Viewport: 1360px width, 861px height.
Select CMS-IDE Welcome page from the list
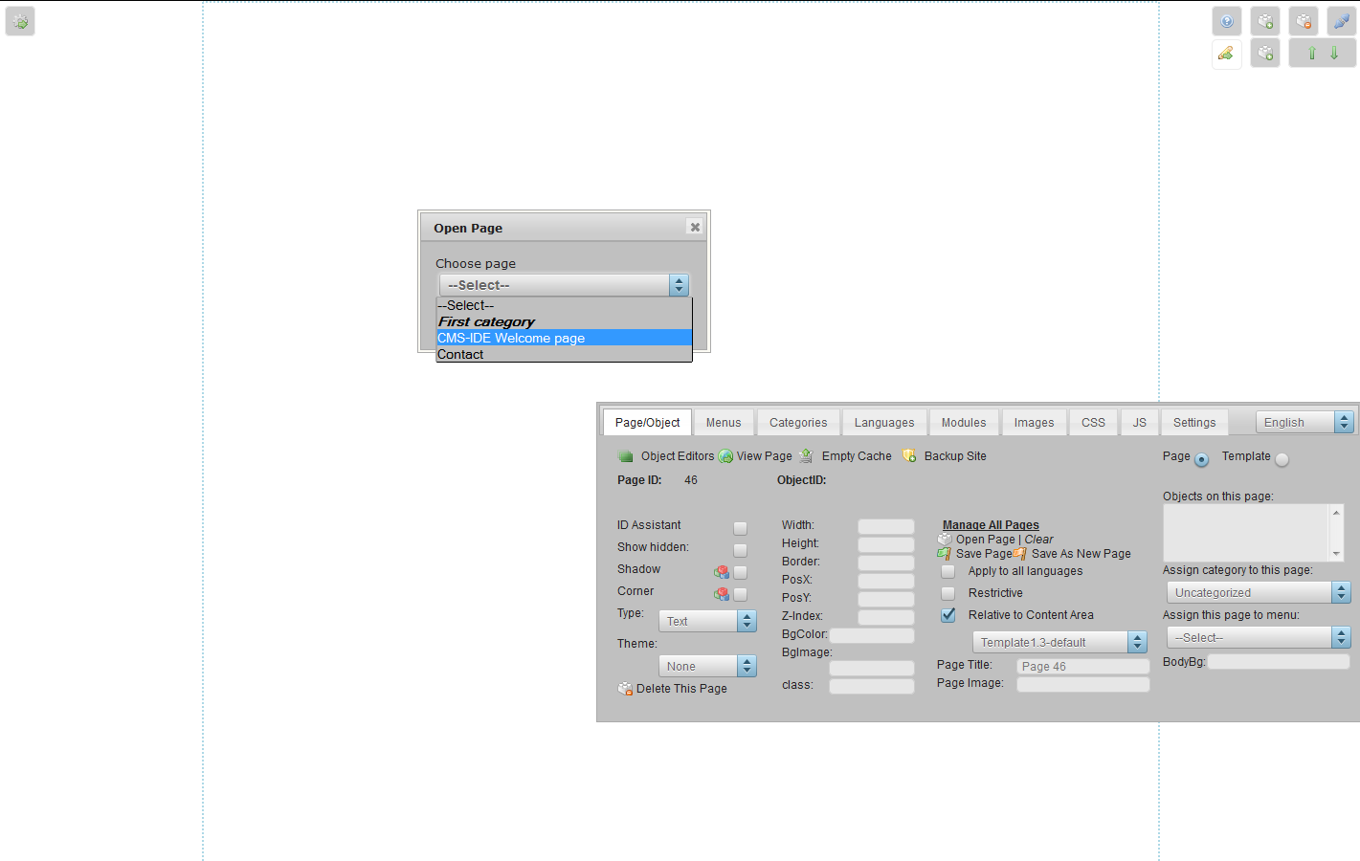[x=511, y=338]
